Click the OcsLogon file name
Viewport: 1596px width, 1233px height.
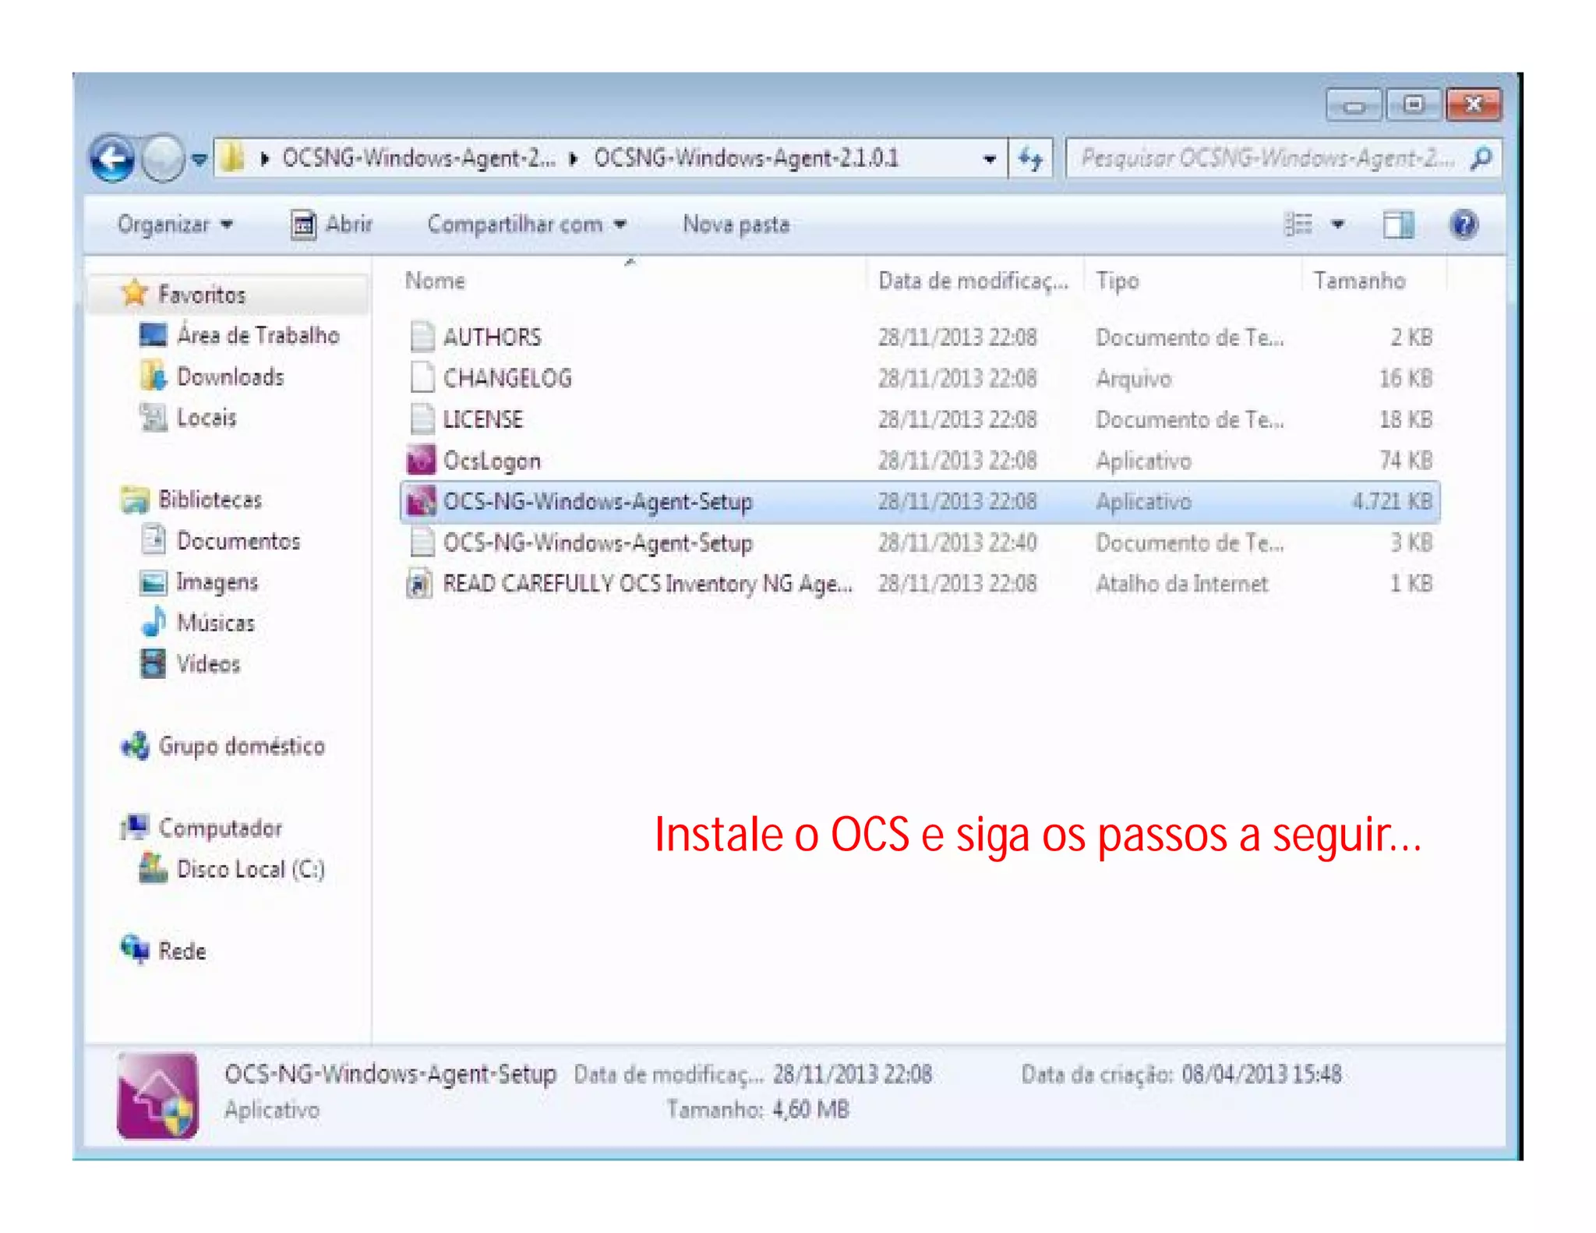click(492, 461)
